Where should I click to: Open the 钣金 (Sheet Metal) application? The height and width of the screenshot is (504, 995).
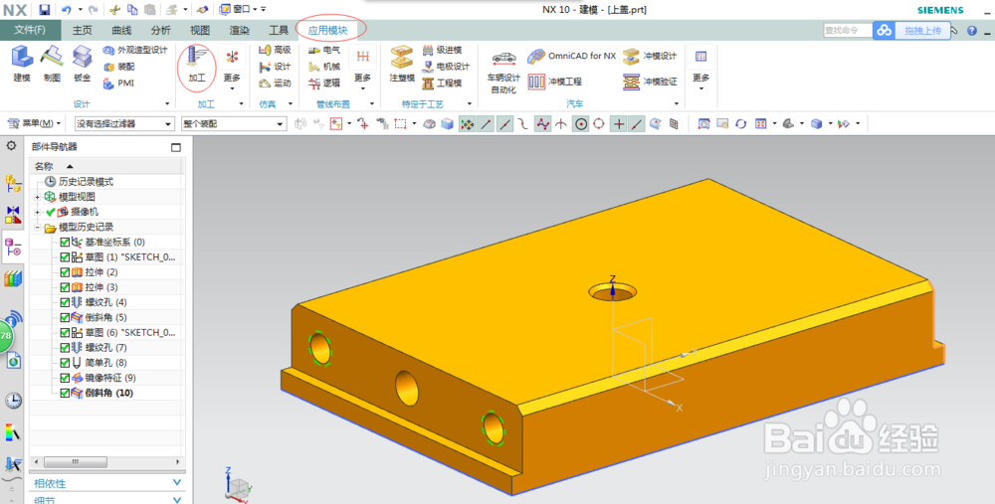click(82, 64)
